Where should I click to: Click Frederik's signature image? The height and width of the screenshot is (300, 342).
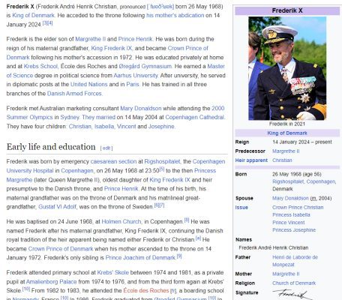(292, 294)
